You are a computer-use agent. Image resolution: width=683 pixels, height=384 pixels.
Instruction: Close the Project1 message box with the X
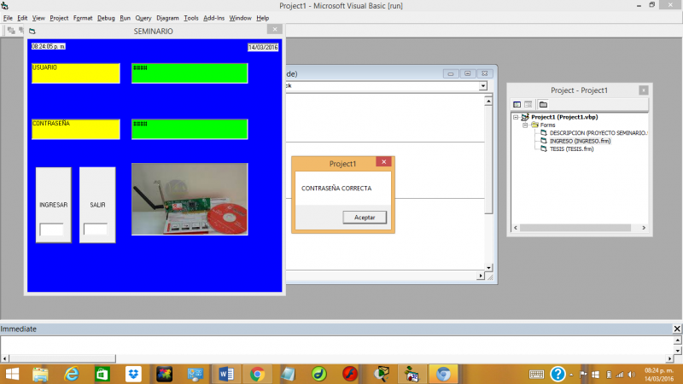tap(383, 162)
